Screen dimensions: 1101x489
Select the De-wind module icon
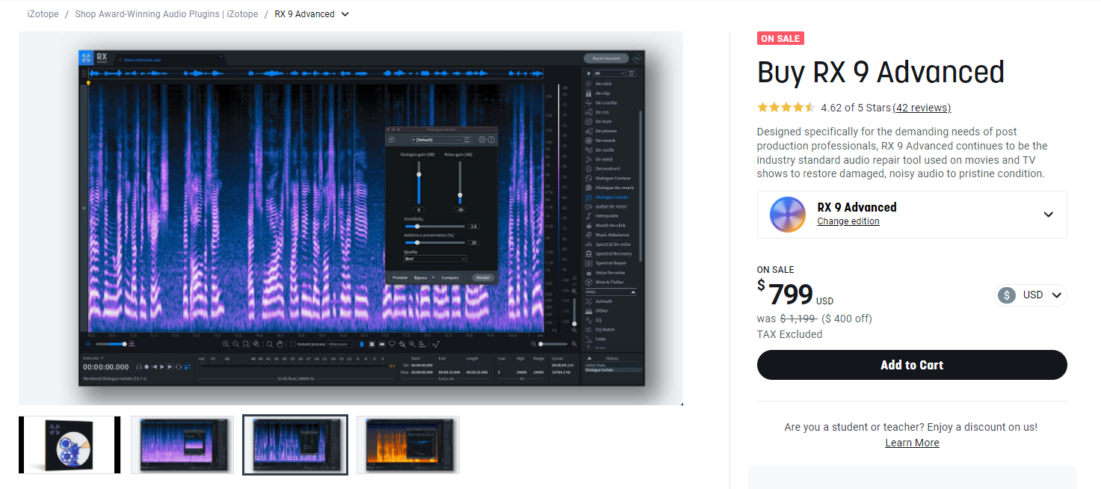tap(589, 159)
